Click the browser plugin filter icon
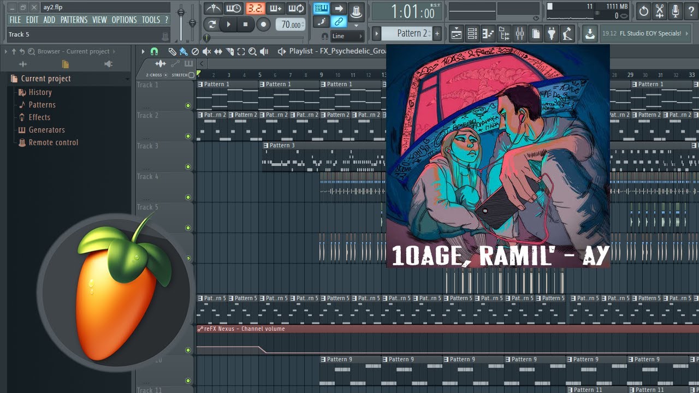 tap(108, 64)
